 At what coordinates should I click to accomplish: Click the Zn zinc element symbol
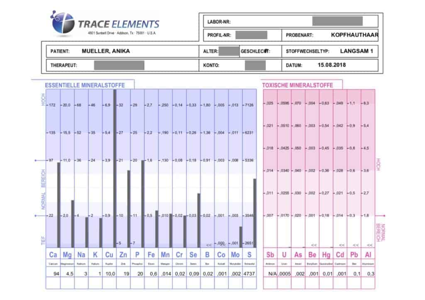tap(123, 254)
